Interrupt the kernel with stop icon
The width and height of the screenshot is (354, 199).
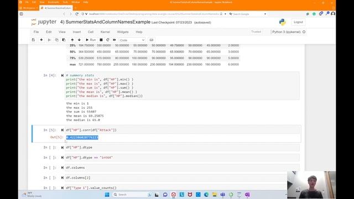click(x=101, y=40)
